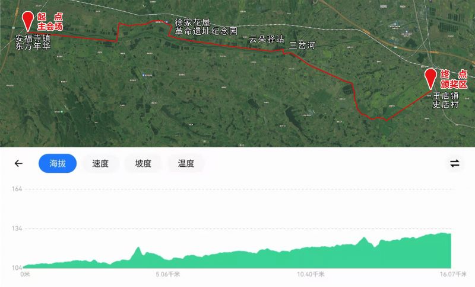Open the 坡度 slope tab
Image resolution: width=475 pixels, height=287 pixels.
pyautogui.click(x=143, y=163)
